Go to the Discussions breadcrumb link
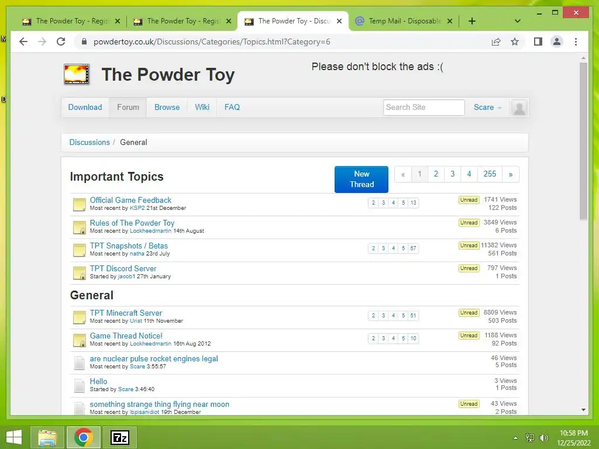599x449 pixels. coord(89,142)
